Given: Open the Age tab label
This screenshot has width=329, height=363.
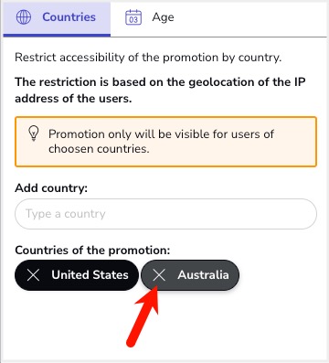Looking at the screenshot, I should tap(163, 17).
